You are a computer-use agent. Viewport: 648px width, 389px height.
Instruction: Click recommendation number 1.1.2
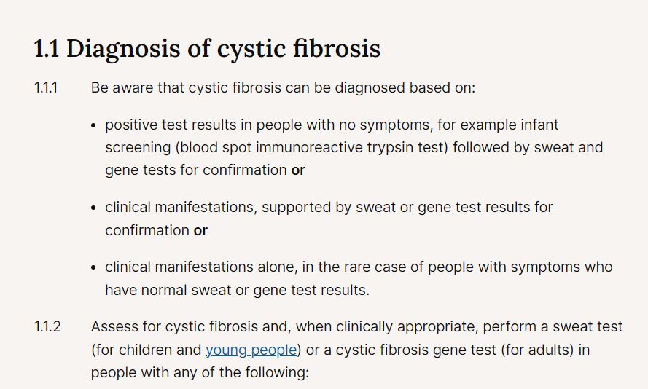(47, 326)
